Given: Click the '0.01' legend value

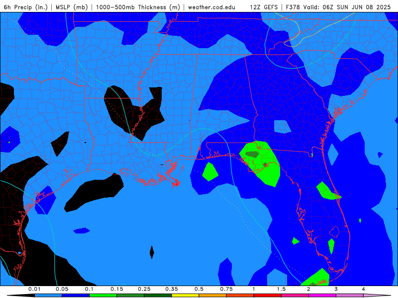Looking at the screenshot, I should pyautogui.click(x=34, y=289).
